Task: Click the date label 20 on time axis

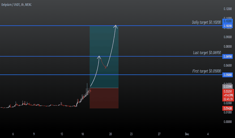Action: click(x=110, y=134)
